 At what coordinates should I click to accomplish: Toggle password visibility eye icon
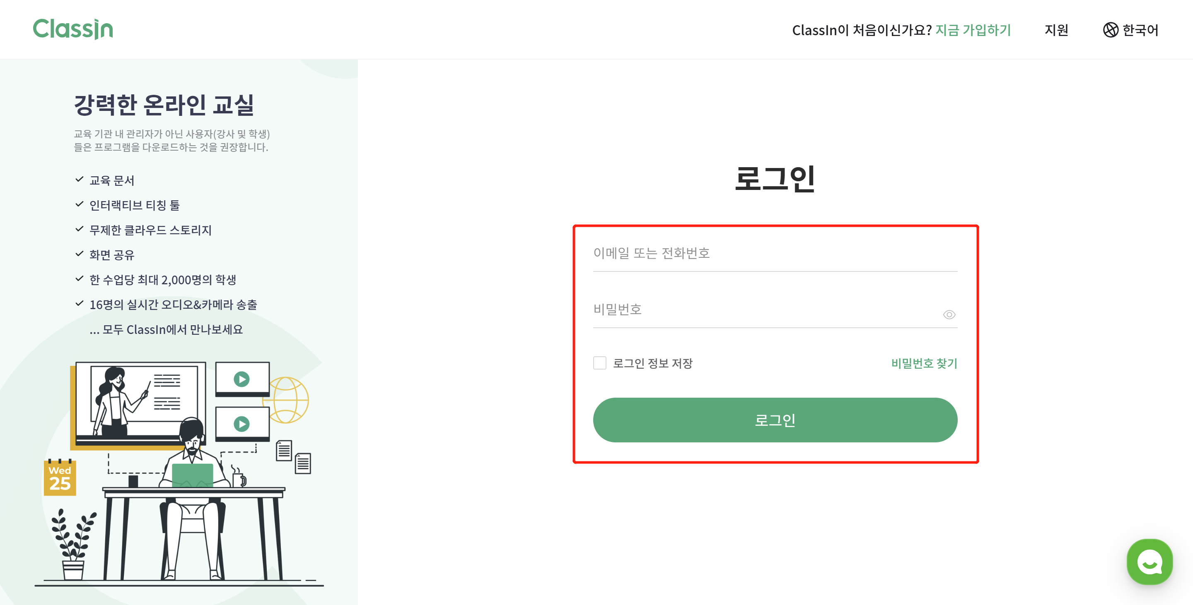949,315
